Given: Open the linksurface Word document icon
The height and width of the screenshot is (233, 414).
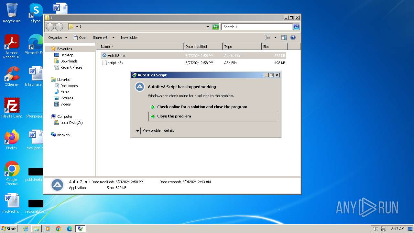Looking at the screenshot, I should [34, 76].
